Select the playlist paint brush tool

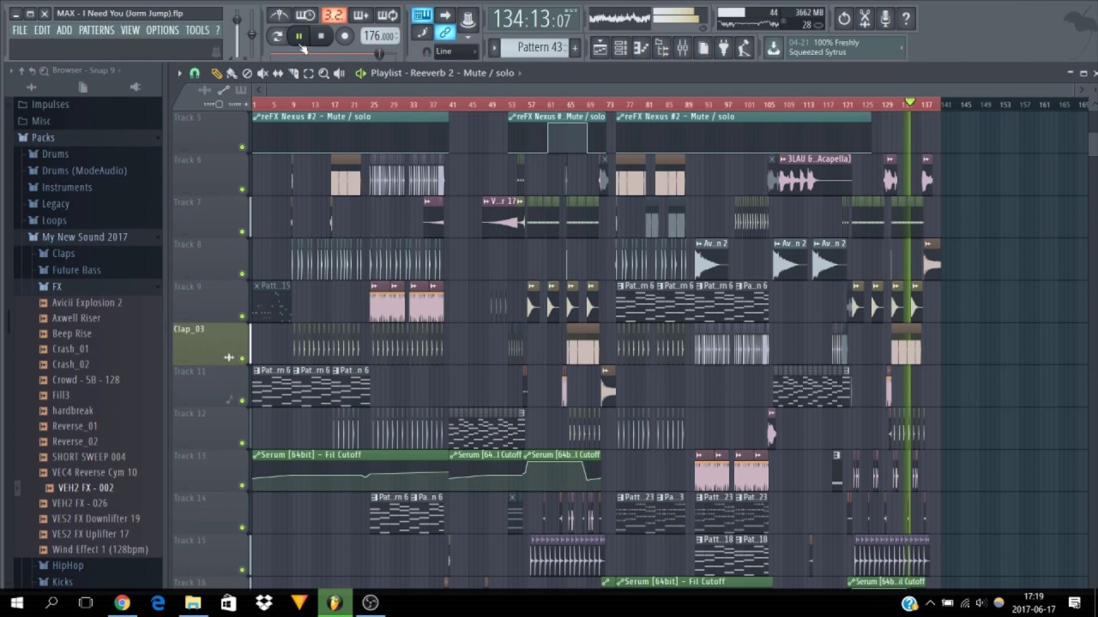[232, 74]
